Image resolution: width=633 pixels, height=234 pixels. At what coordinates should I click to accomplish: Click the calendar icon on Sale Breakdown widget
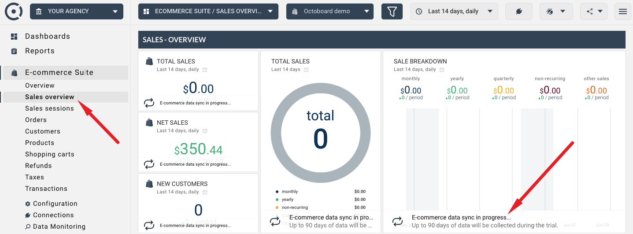[442, 70]
